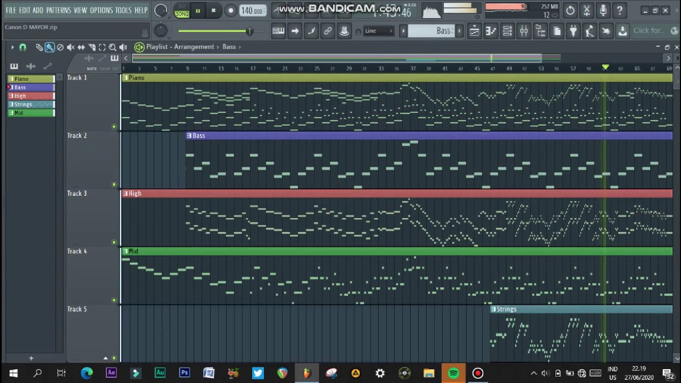Click the Stop button in transport
The image size is (681, 383).
(x=213, y=11)
